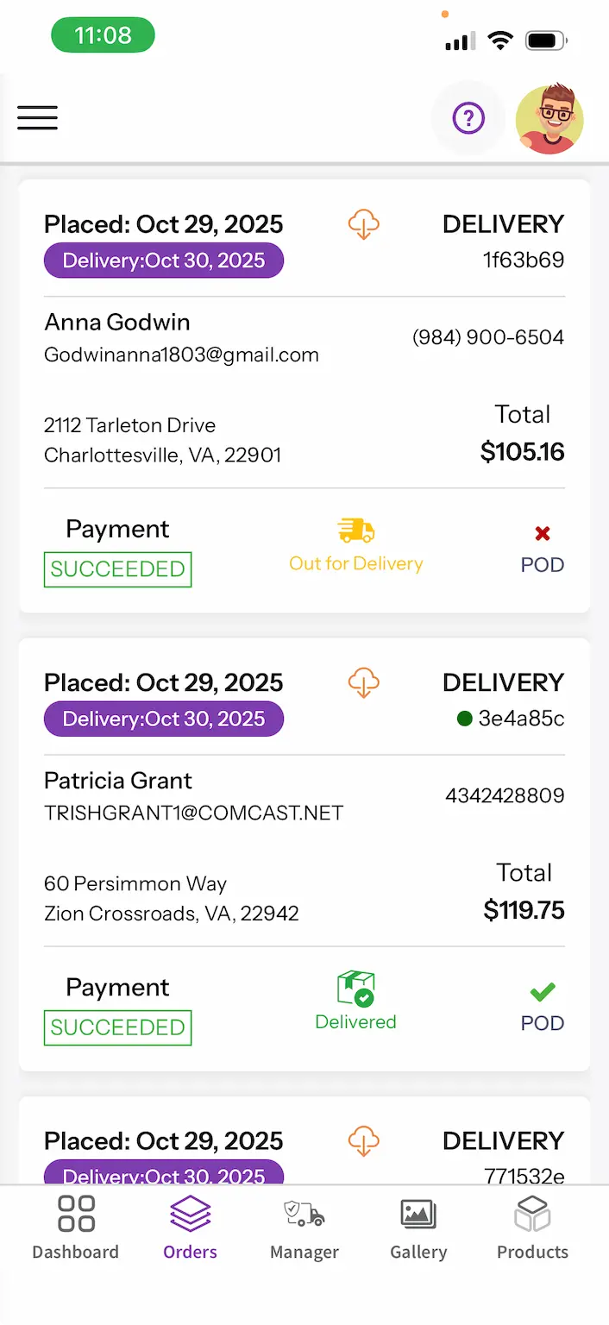Click the Delivery:Oct 30, 2025 badge for Anna Godwin
Viewport: 609px width, 1325px height.
(164, 261)
